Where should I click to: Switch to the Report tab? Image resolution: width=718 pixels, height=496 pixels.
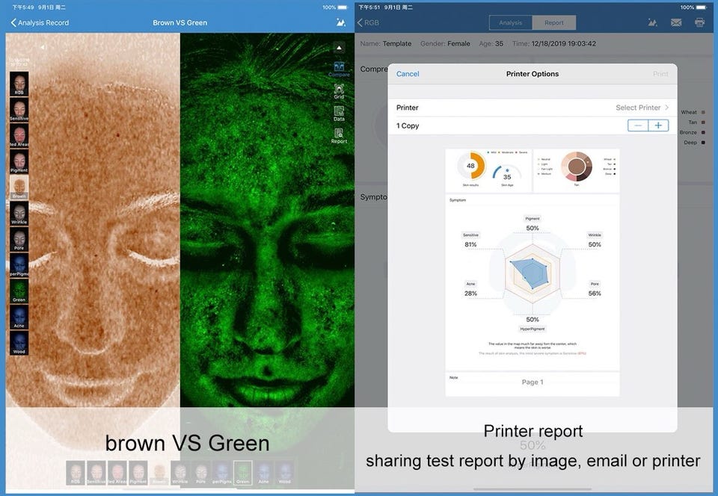point(554,22)
